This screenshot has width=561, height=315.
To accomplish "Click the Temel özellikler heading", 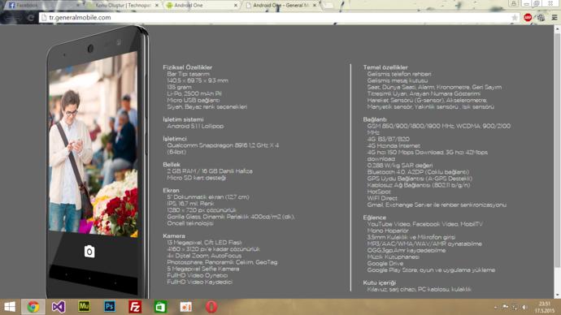I will coord(385,67).
